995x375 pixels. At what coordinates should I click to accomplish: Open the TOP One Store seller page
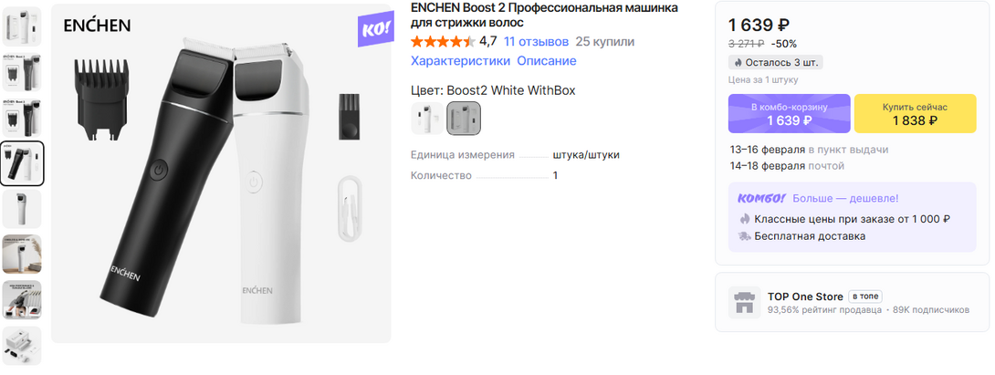pos(805,296)
